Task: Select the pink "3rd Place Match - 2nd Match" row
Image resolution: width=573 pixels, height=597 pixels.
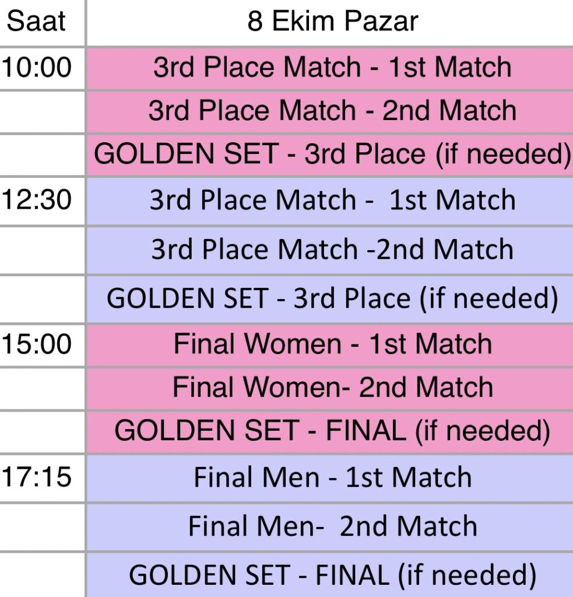Action: click(x=333, y=111)
